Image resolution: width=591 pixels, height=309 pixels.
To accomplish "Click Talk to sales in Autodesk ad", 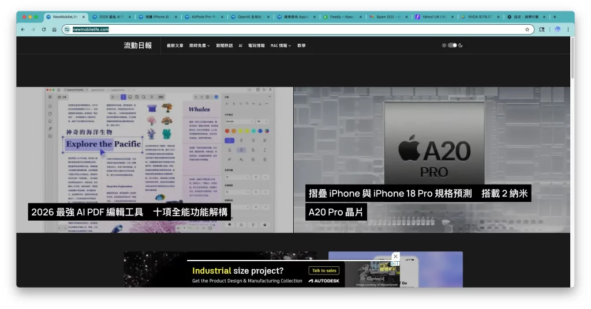I will click(x=324, y=270).
